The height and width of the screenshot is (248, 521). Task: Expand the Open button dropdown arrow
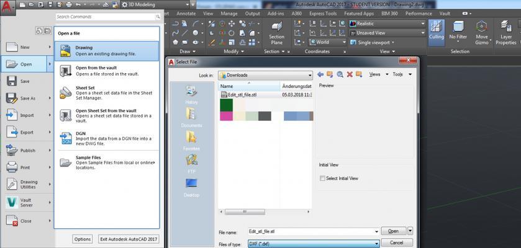coord(410,231)
